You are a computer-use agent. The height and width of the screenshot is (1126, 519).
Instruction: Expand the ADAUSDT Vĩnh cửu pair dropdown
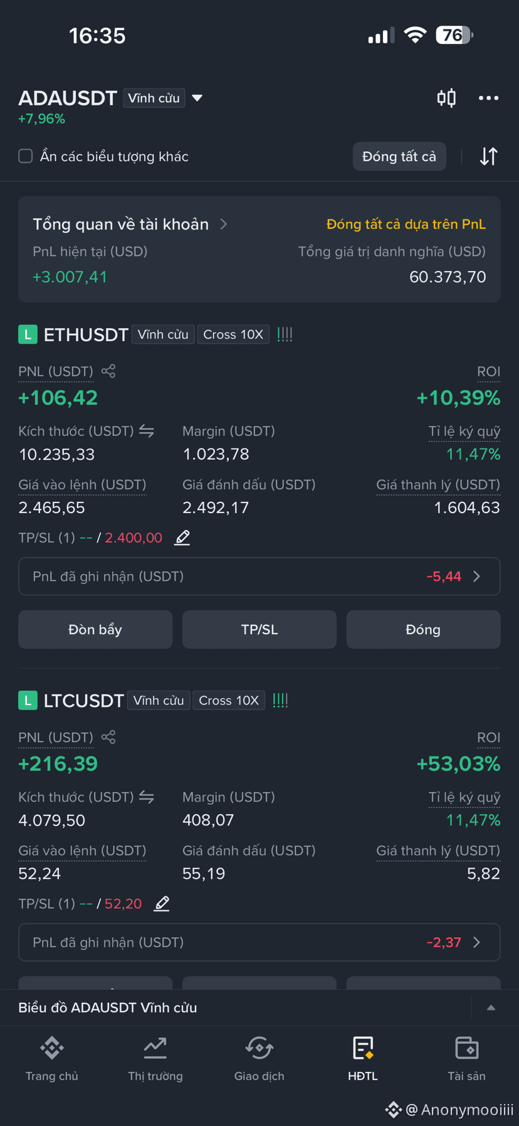[197, 98]
